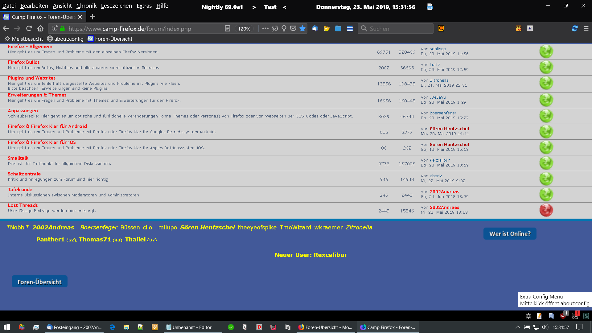Viewport: 592px width, 333px height.
Task: Reset the 120% zoom level indicator
Action: pos(244,29)
